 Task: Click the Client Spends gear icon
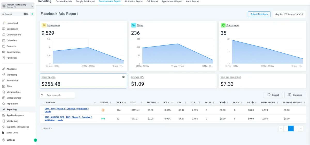pyautogui.click(x=123, y=77)
